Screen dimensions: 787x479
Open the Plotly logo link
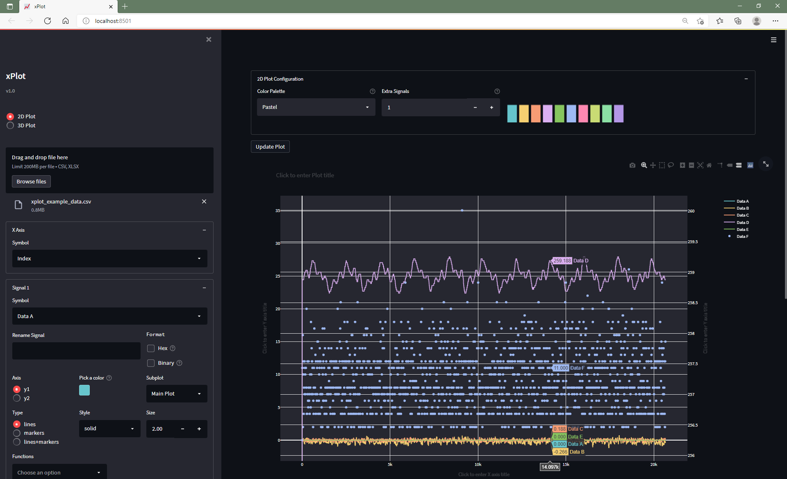coord(750,165)
